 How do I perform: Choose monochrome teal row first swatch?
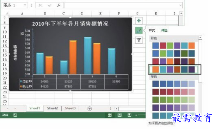tap(156, 116)
